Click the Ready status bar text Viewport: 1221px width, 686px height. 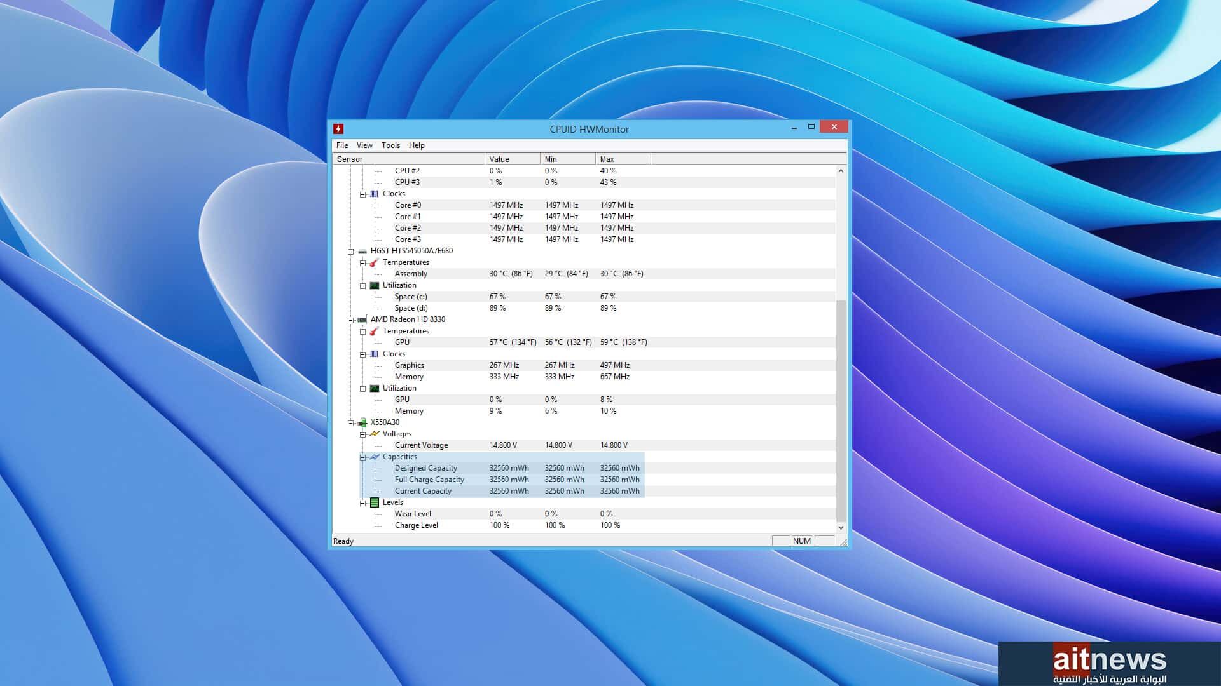click(x=343, y=541)
